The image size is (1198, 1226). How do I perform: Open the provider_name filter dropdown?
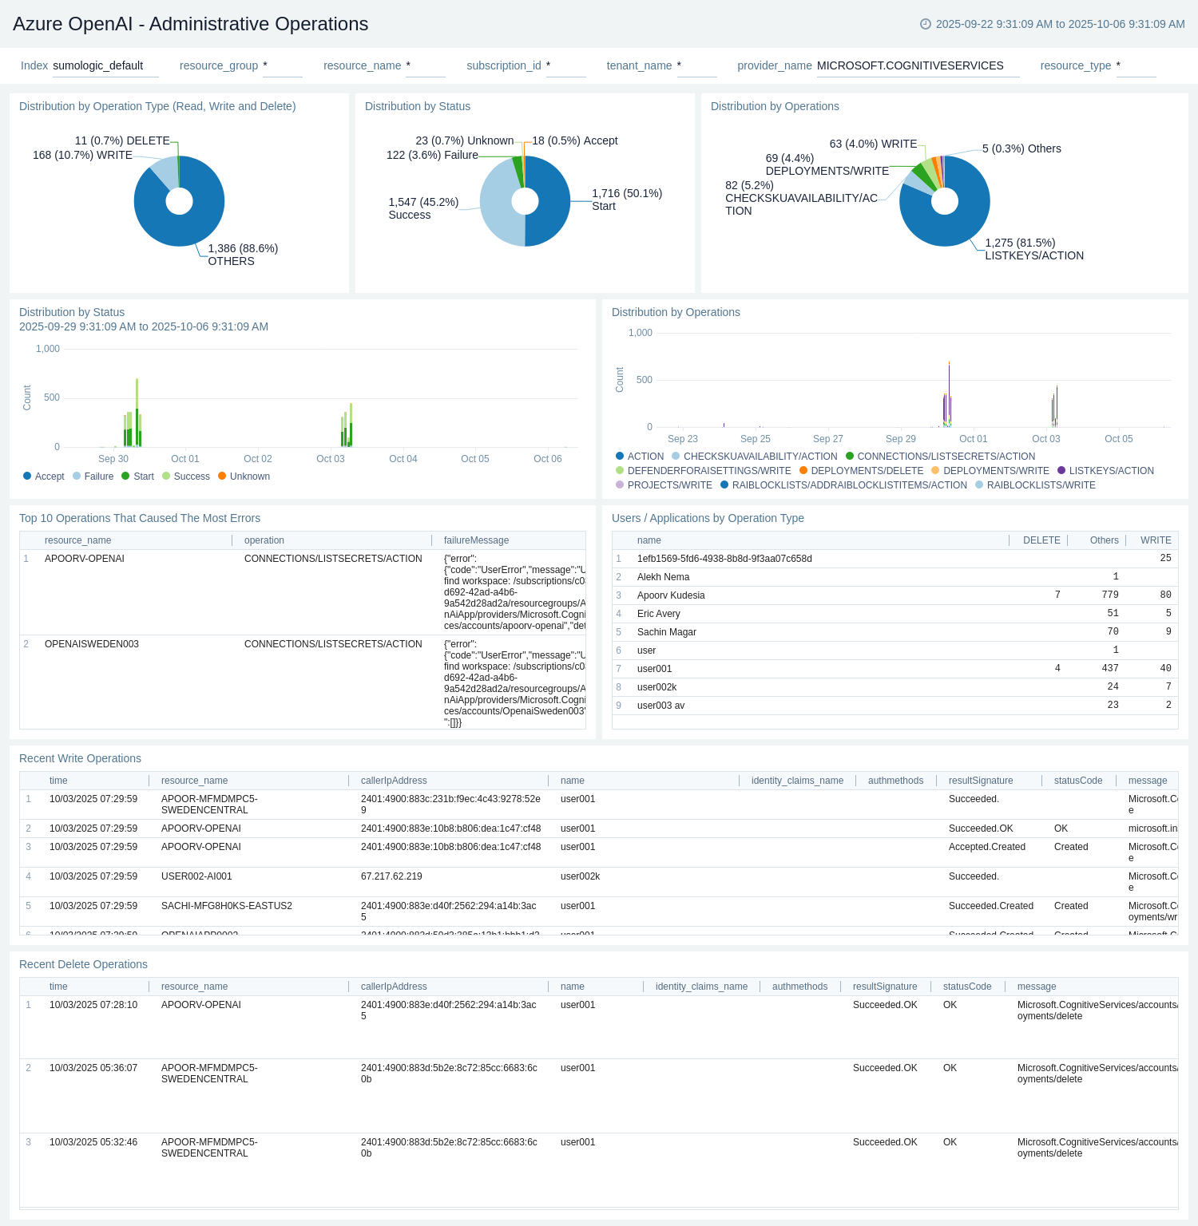click(917, 66)
